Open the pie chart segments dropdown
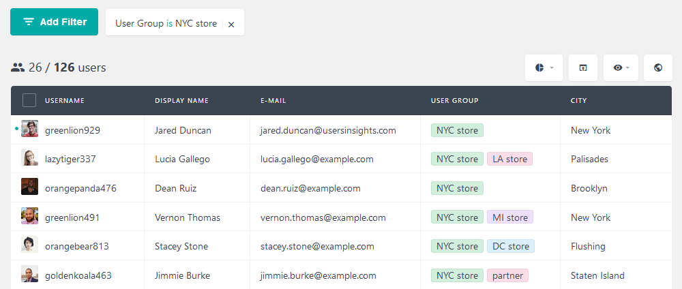The width and height of the screenshot is (682, 289). tap(544, 67)
